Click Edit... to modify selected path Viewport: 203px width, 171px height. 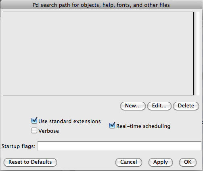coord(159,106)
